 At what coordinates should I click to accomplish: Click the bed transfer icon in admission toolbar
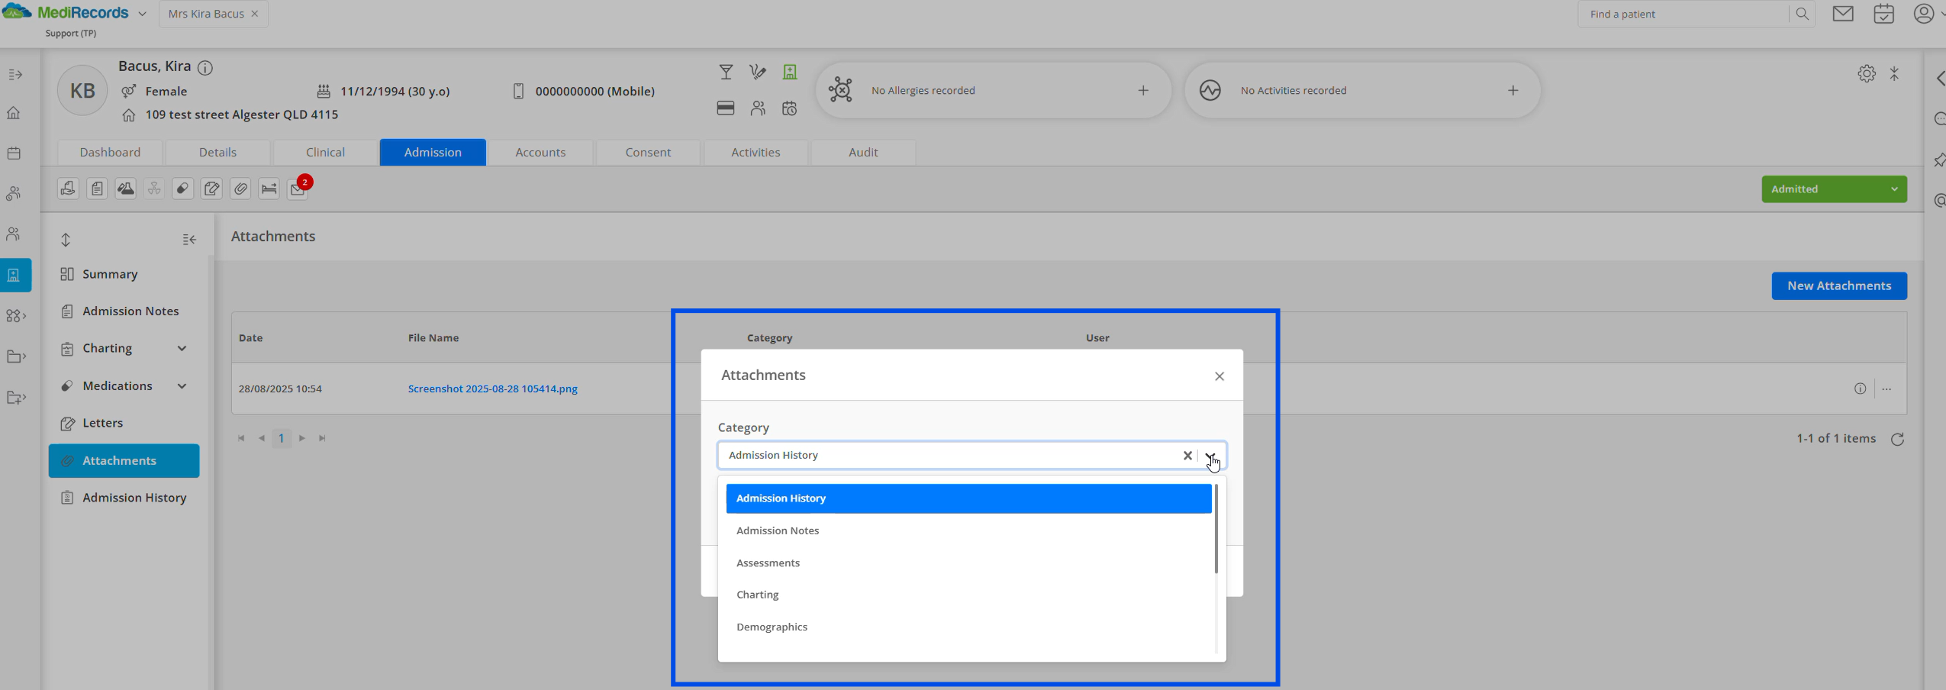click(x=269, y=189)
